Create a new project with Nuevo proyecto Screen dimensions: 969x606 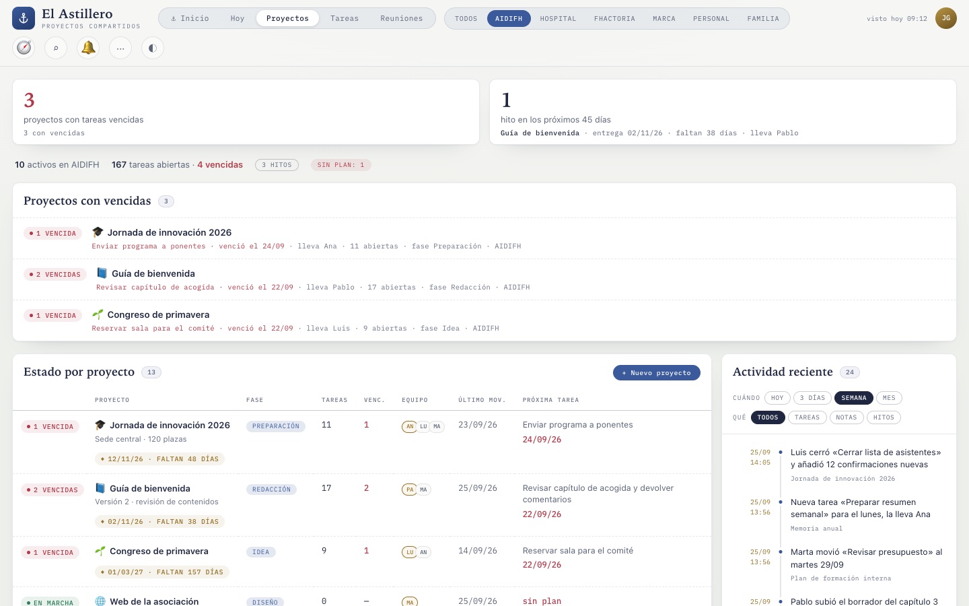[x=657, y=372]
